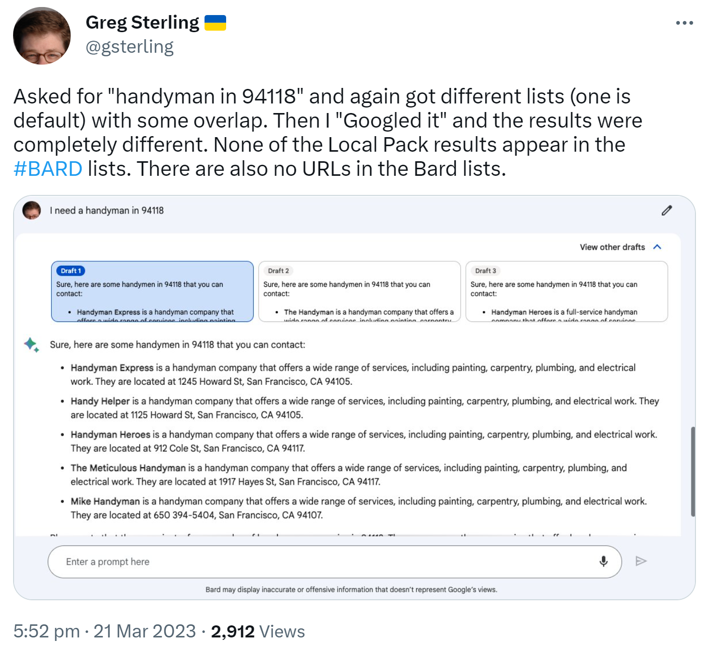This screenshot has width=704, height=653.
Task: Switch to the Draft 2 card
Action: (x=359, y=291)
